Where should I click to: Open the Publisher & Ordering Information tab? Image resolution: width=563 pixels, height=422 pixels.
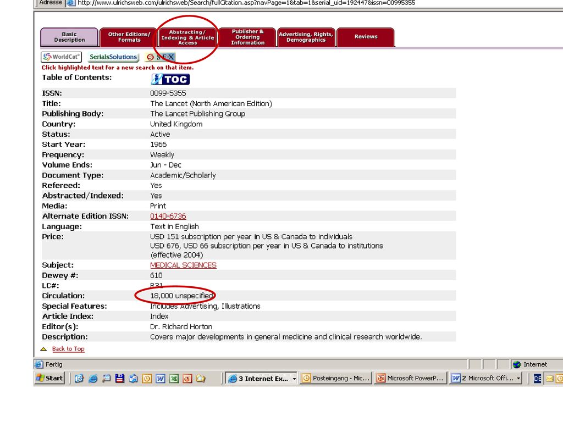pos(247,37)
